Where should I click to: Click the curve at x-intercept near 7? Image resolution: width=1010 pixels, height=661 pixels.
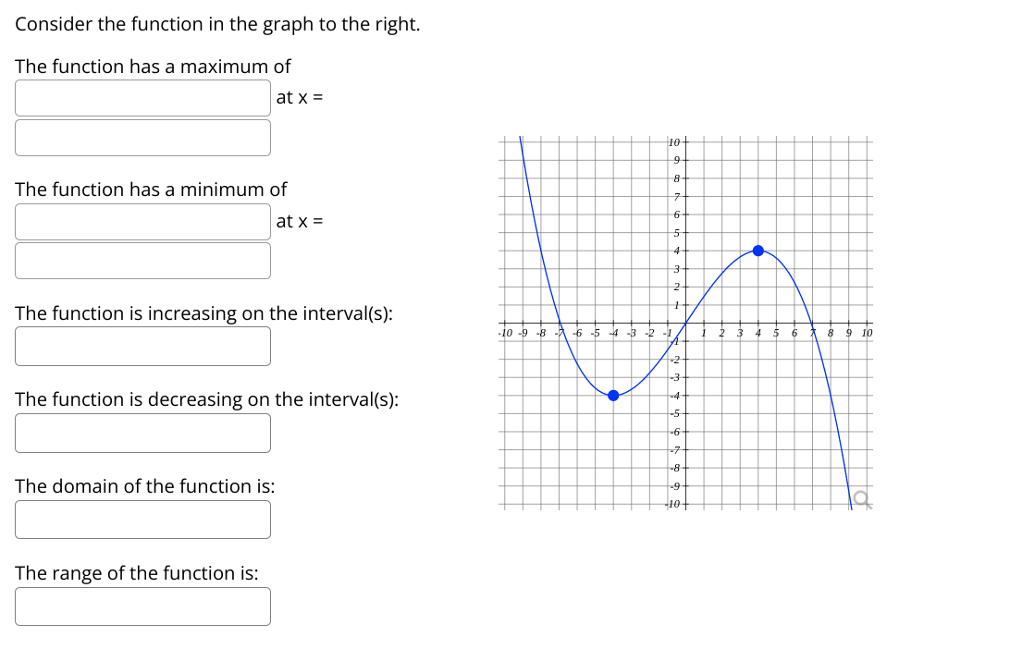(x=811, y=324)
